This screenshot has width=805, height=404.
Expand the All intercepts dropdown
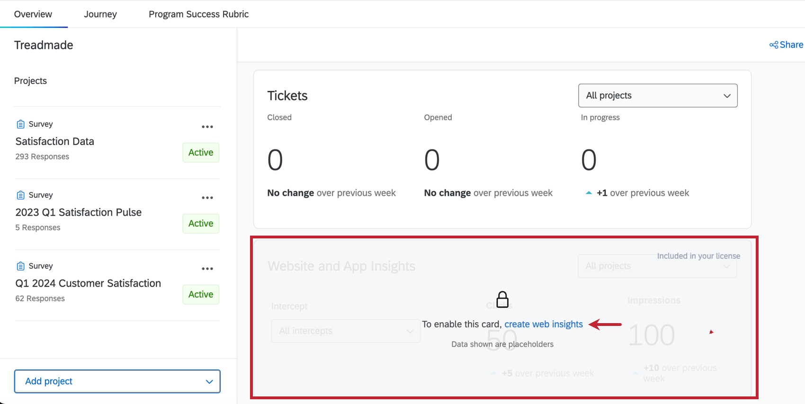point(346,331)
